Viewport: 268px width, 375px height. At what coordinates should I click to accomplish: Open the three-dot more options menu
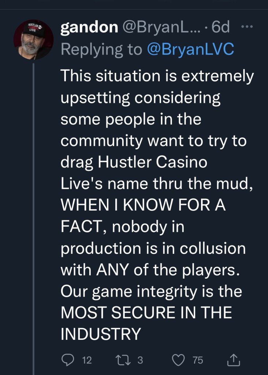pyautogui.click(x=249, y=28)
